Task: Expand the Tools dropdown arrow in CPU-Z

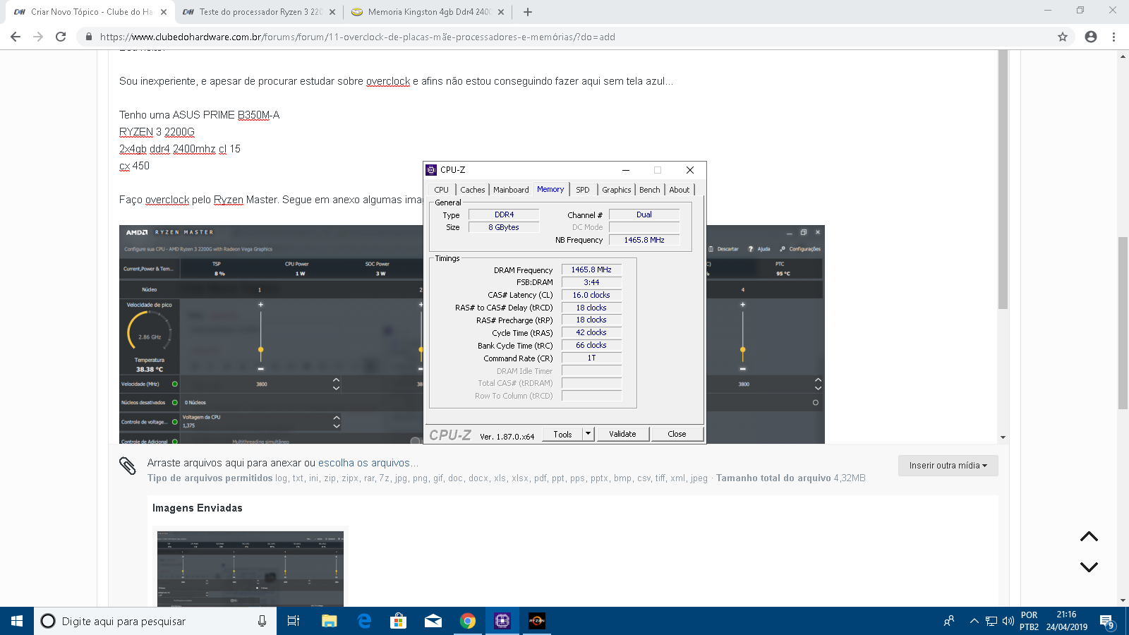Action: 588,434
